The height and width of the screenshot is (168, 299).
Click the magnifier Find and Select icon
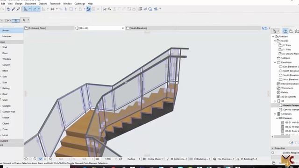coord(109,9)
